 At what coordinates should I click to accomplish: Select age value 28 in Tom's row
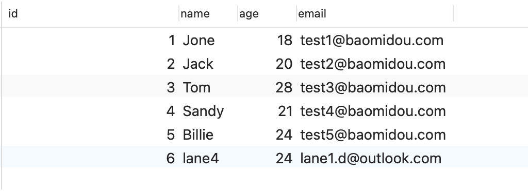point(284,87)
